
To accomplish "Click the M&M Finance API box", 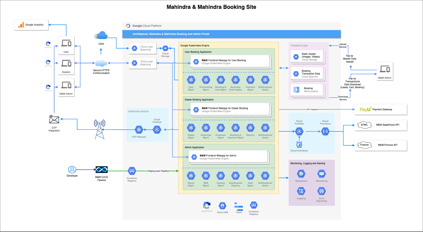I will click(x=381, y=145).
